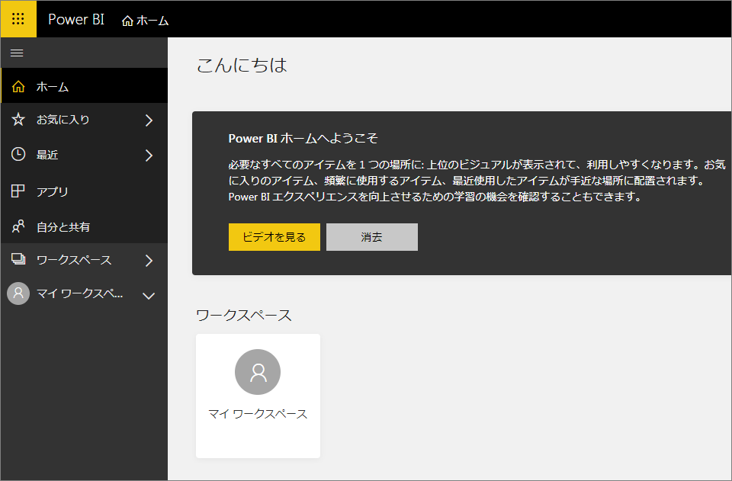Click the Power BI title in header

(76, 19)
